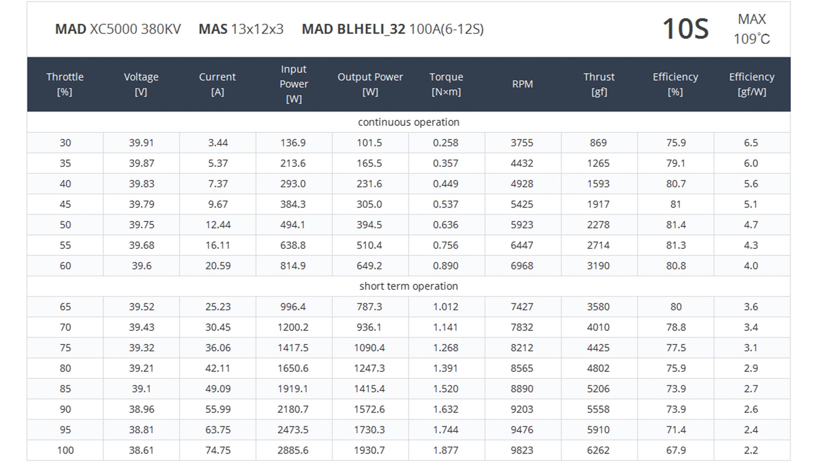Click the RPM column header
This screenshot has width=818, height=465.
tap(522, 84)
